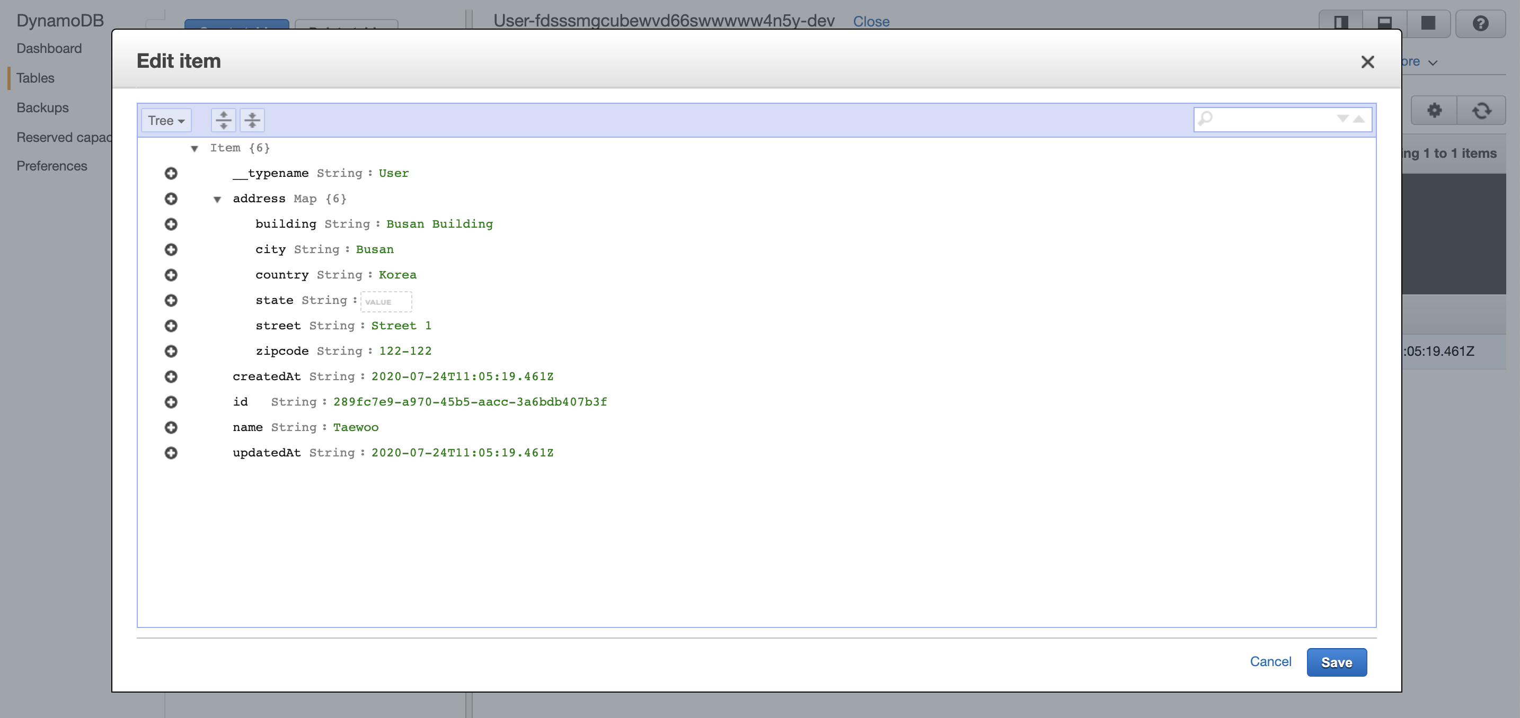Select the street value Street 1

point(401,326)
